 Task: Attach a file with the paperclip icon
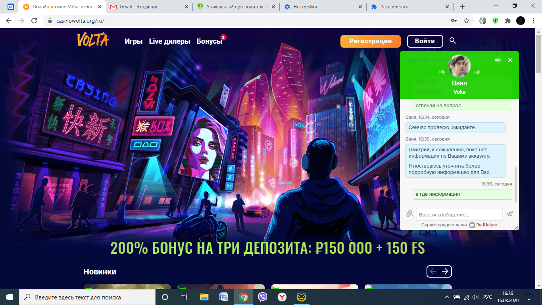click(409, 214)
